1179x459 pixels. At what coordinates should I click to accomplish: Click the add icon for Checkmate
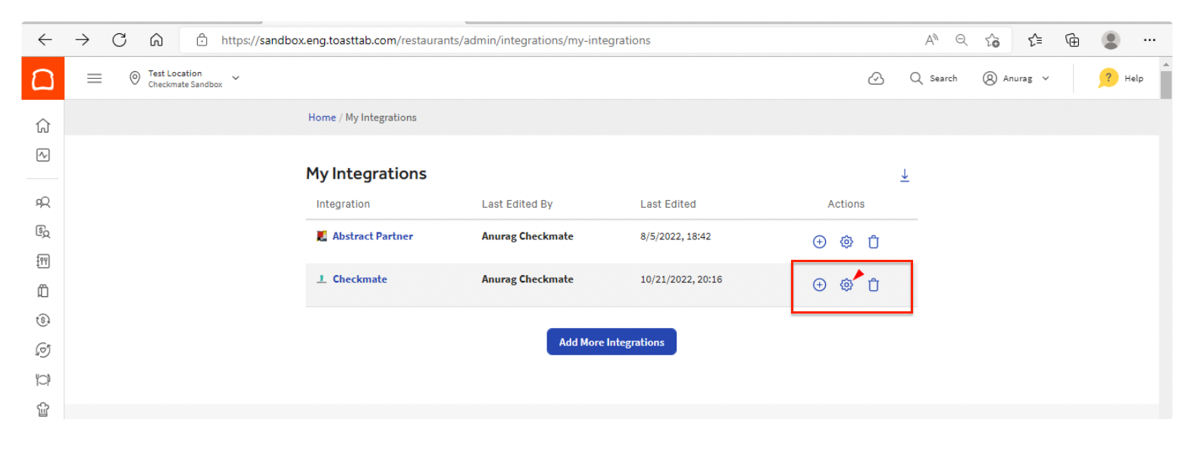[x=819, y=285]
